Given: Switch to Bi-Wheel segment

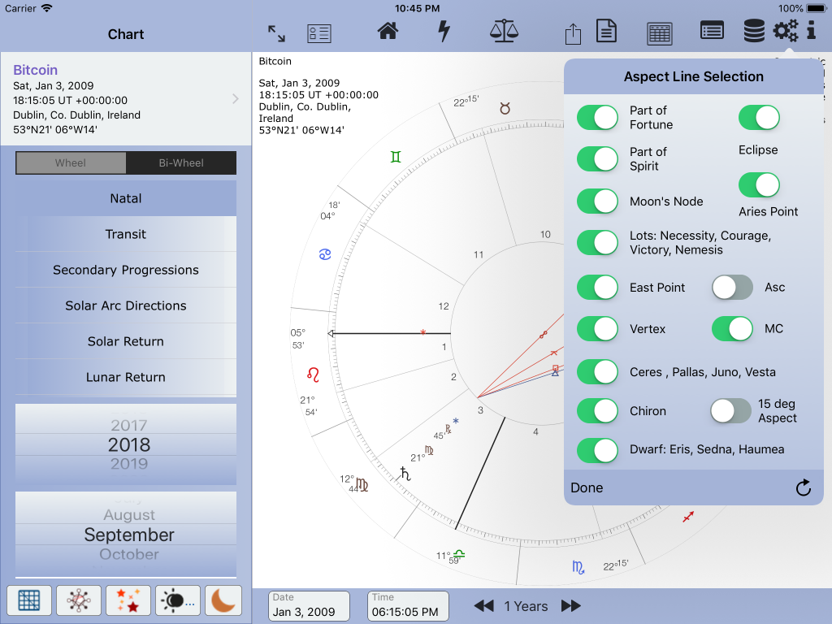Looking at the screenshot, I should click(181, 162).
